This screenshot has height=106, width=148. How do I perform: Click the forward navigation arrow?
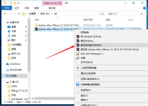point(11,14)
